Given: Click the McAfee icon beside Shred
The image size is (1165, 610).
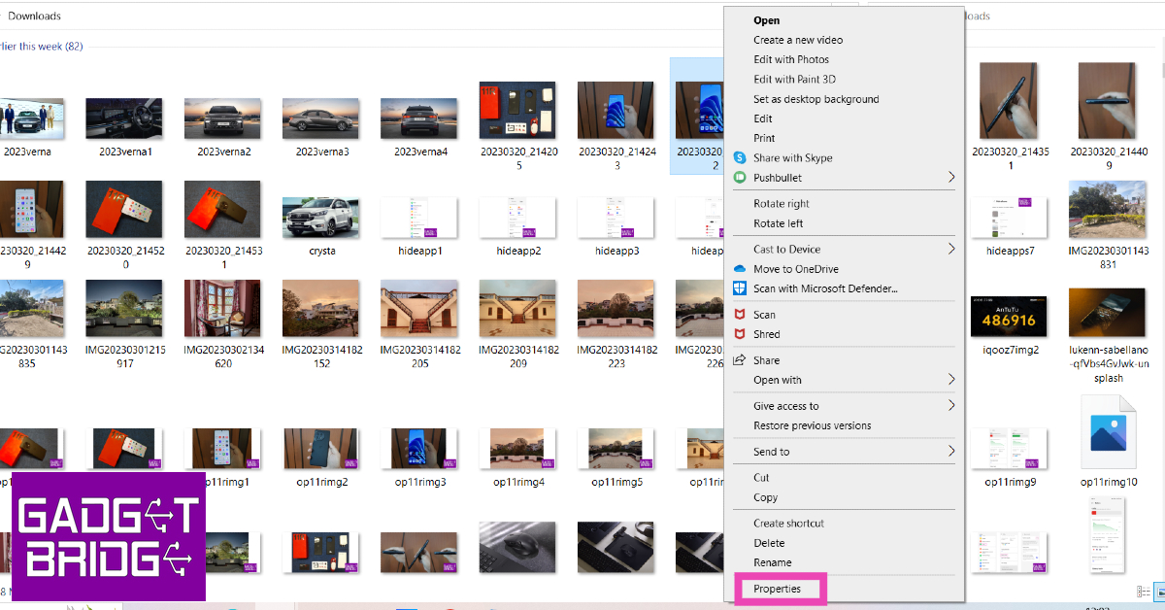Looking at the screenshot, I should pyautogui.click(x=740, y=334).
